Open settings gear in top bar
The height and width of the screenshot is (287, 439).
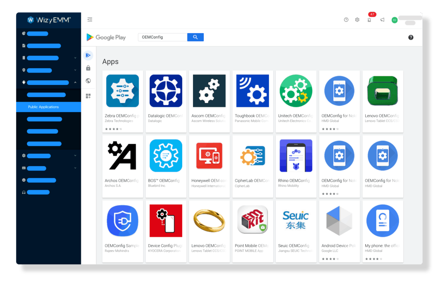tap(357, 20)
